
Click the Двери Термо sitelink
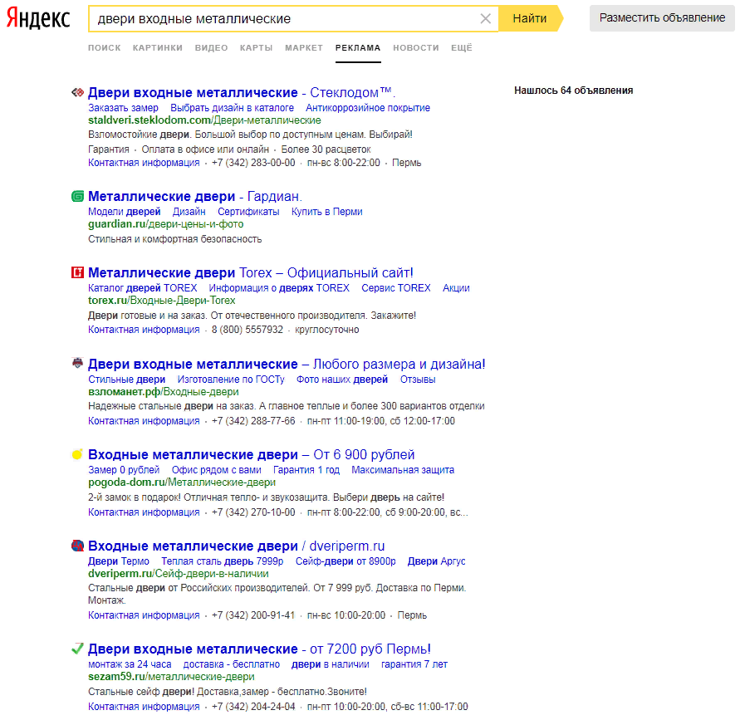pyautogui.click(x=119, y=561)
